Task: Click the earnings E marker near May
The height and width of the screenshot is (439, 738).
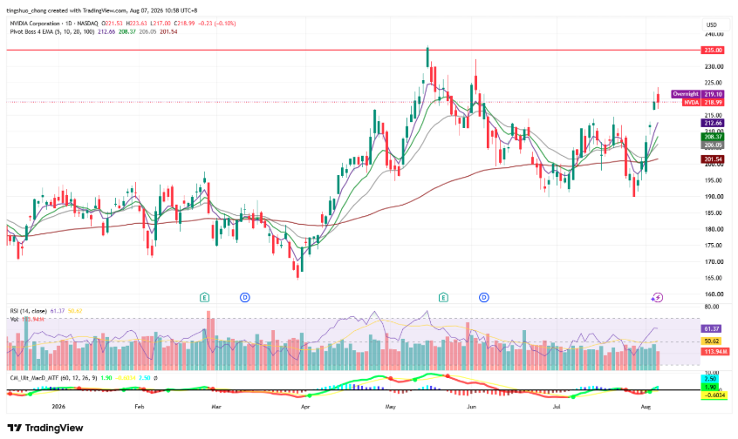Action: coord(443,297)
